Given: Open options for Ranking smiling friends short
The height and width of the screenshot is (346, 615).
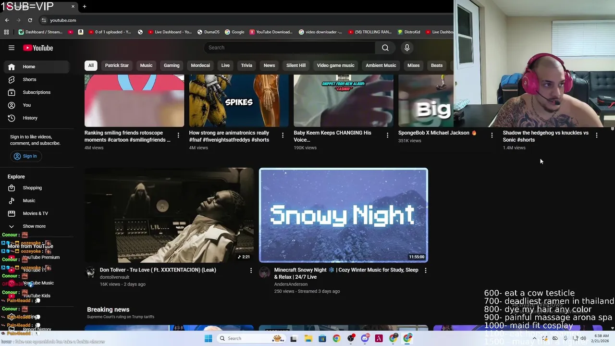Looking at the screenshot, I should [178, 136].
